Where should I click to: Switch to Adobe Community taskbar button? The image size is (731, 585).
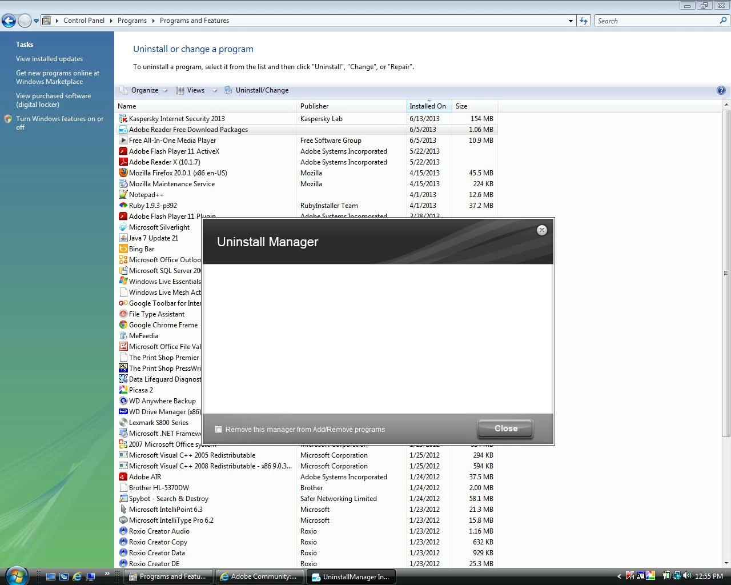pyautogui.click(x=260, y=576)
